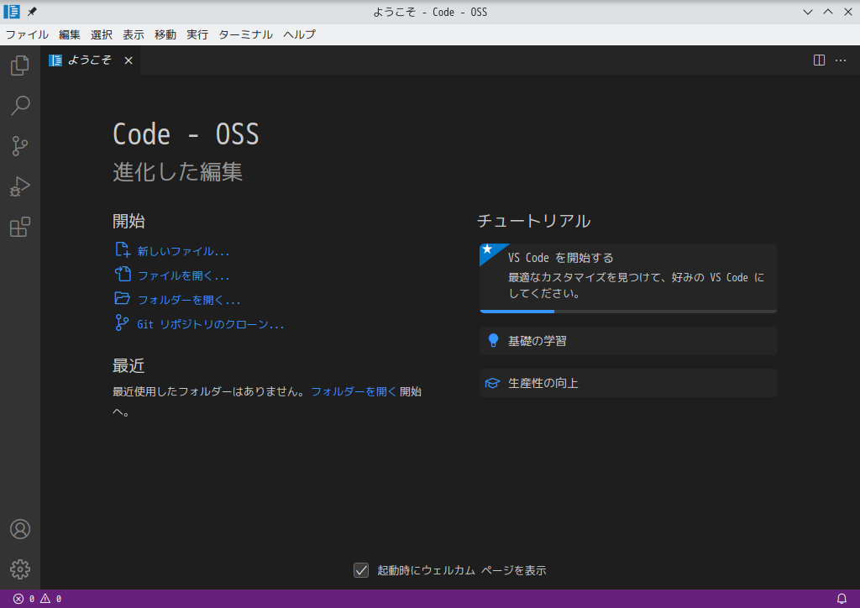Click the folder icon beside フォルダーを開く
Image resolution: width=860 pixels, height=608 pixels.
(123, 298)
